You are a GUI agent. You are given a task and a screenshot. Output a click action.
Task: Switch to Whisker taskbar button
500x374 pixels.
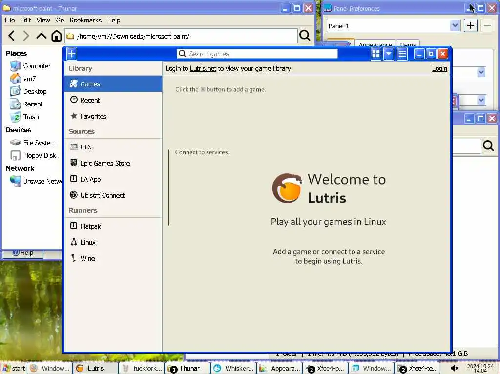[233, 368]
